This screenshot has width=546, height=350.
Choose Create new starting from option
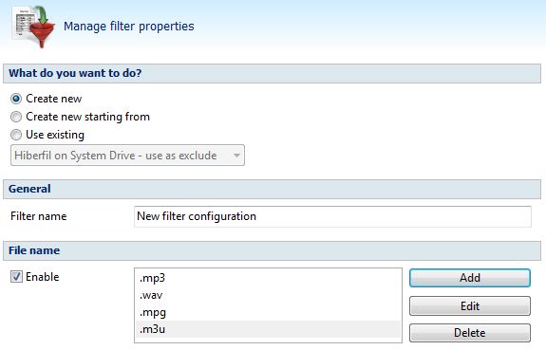(x=16, y=117)
